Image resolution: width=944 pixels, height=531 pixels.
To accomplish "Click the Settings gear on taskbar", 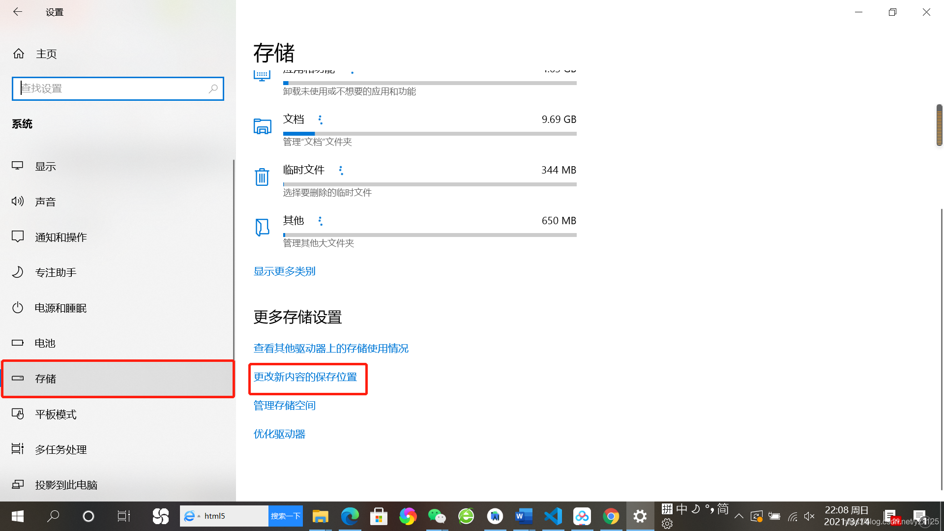I will point(640,516).
